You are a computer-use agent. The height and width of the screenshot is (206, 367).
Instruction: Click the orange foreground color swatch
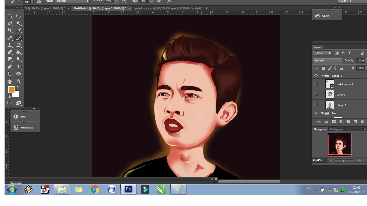pyautogui.click(x=11, y=90)
